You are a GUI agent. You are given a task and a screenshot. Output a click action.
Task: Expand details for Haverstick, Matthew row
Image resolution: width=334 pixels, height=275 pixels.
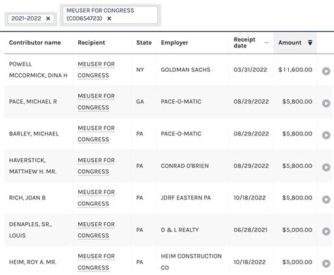tap(326, 167)
